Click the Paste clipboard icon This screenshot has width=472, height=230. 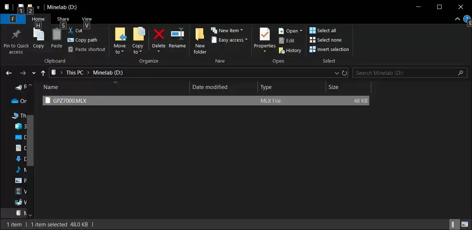click(x=57, y=35)
